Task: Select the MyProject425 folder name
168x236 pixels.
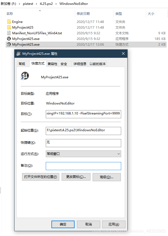Action: [23, 27]
